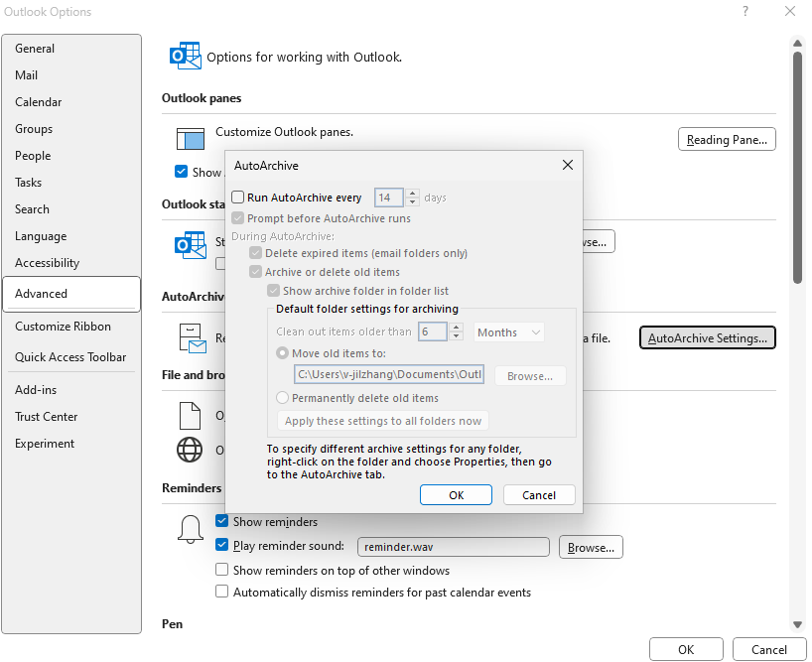812x662 pixels.
Task: Increase the Clean out items older than value
Action: tap(456, 328)
